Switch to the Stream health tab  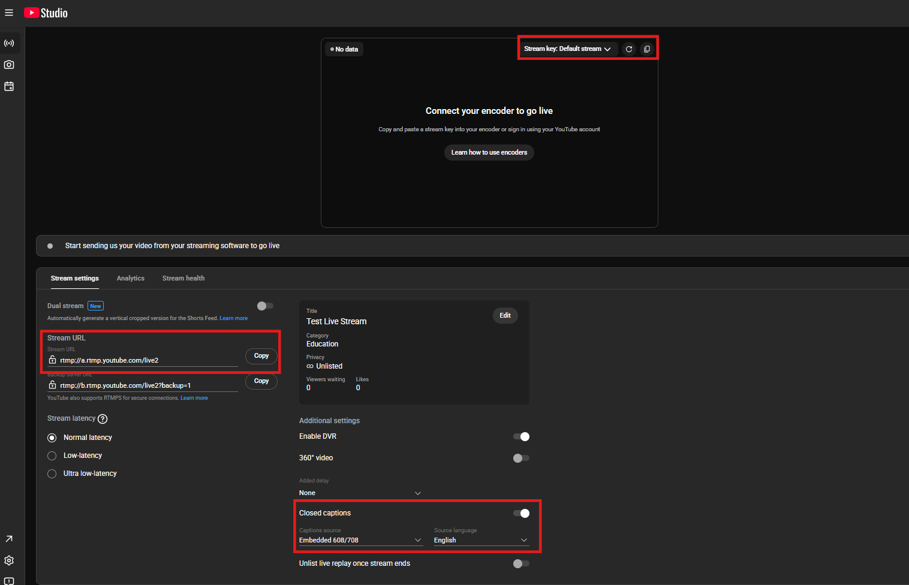(x=183, y=278)
